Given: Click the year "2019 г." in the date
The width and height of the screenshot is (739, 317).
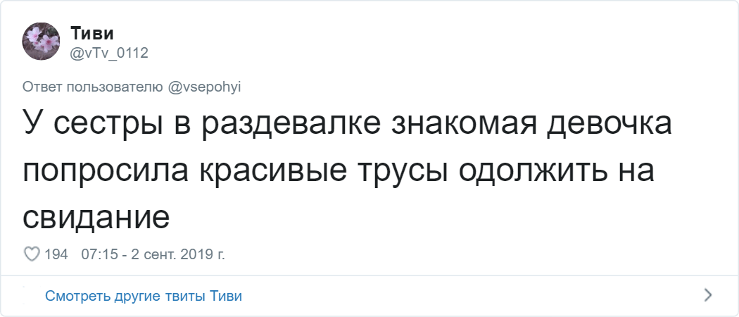Looking at the screenshot, I should 203,254.
